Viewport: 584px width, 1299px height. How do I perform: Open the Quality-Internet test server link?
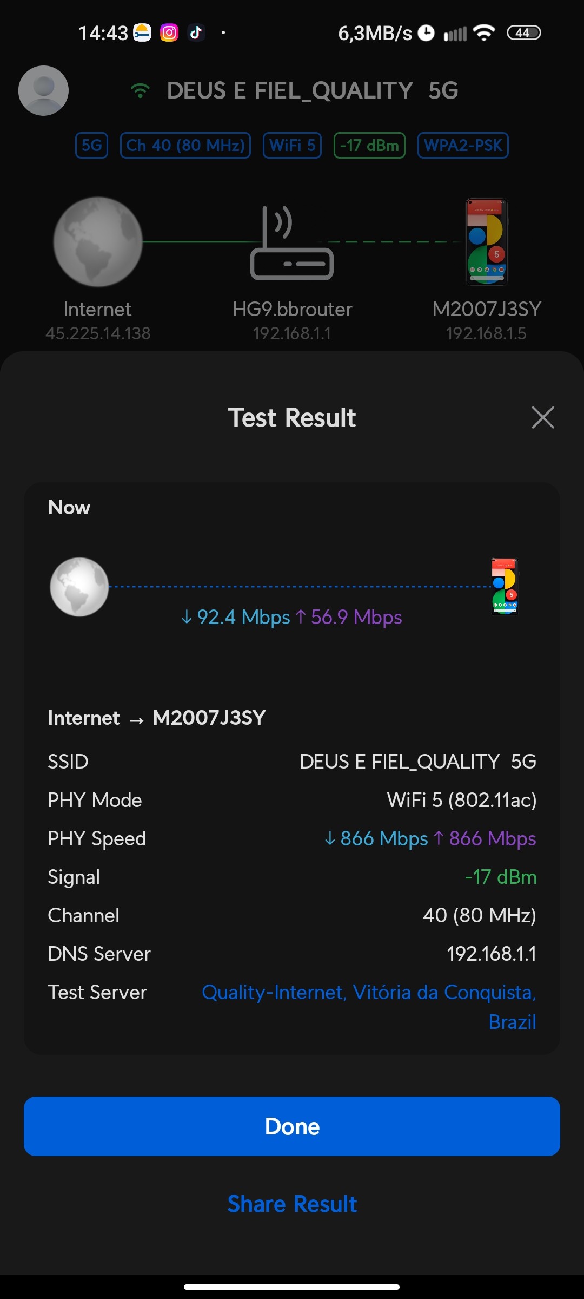369,993
